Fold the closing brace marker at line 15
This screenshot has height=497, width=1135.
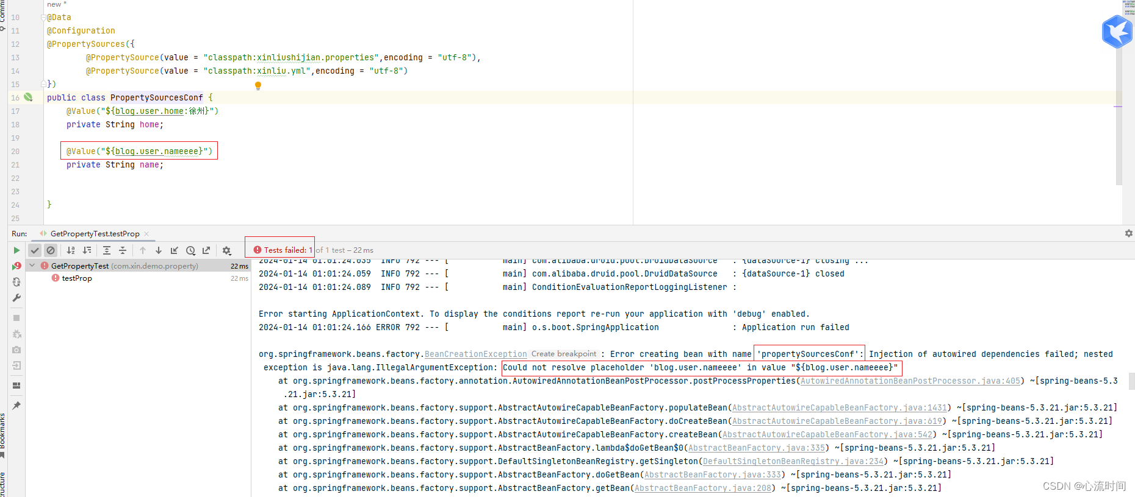coord(43,84)
